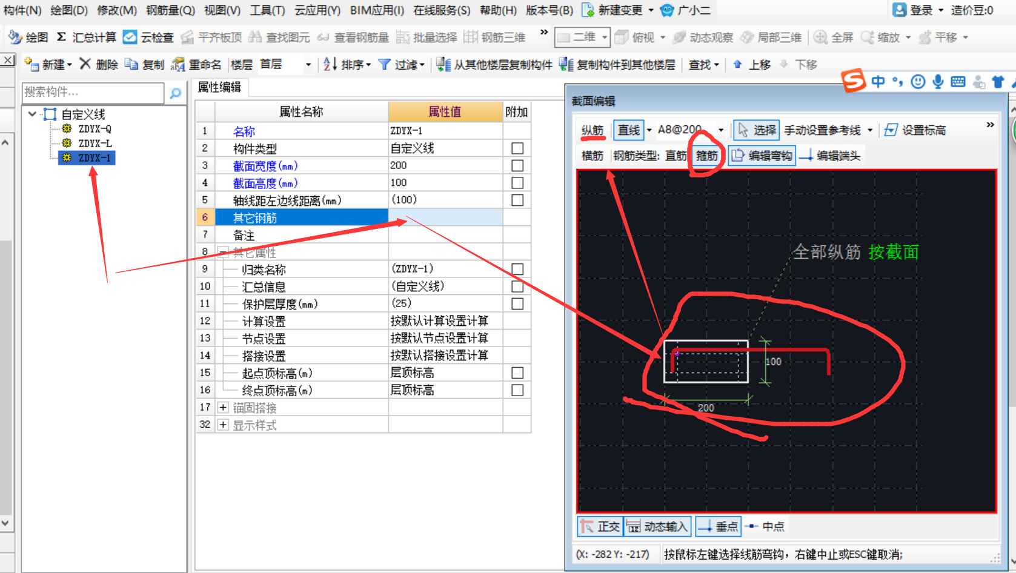
Task: Click the 直线 line draw button
Action: [x=629, y=130]
